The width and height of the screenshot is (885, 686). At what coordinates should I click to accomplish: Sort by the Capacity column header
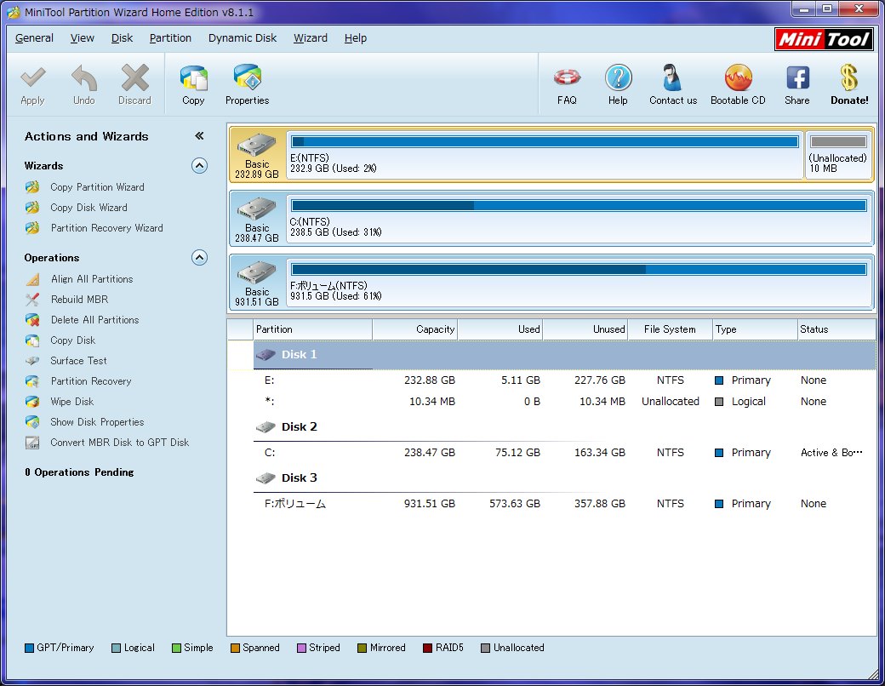click(x=414, y=329)
